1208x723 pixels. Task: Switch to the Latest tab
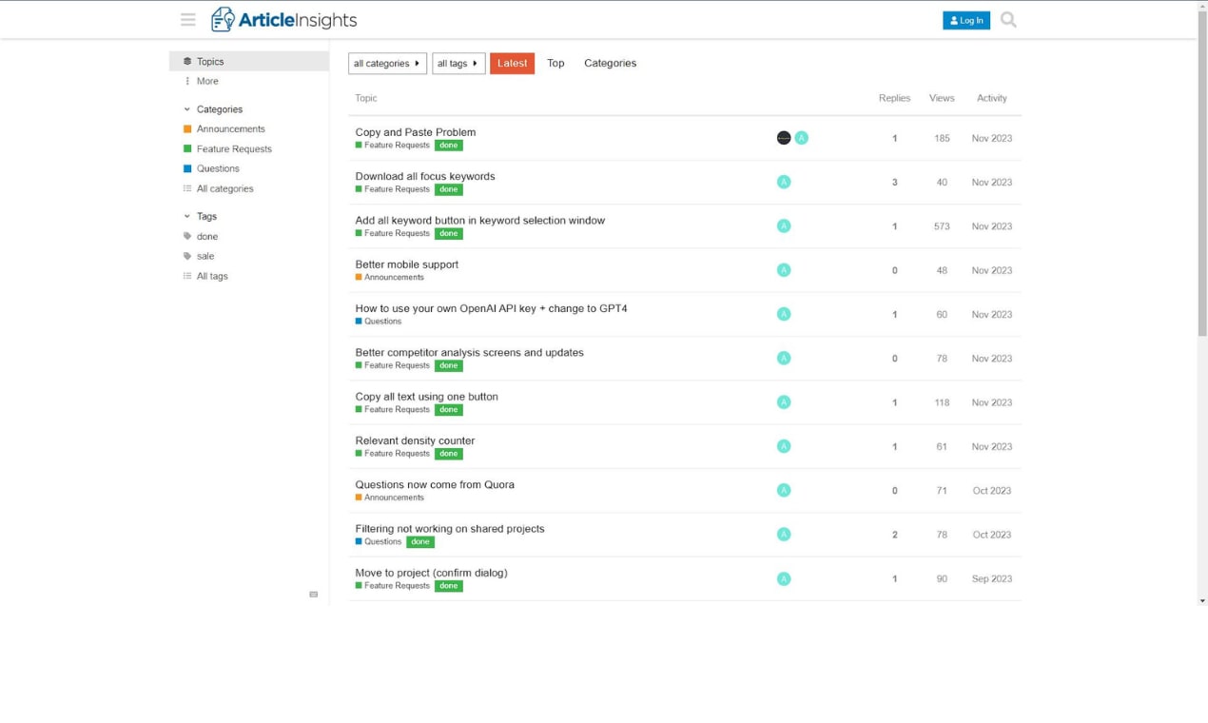512,63
